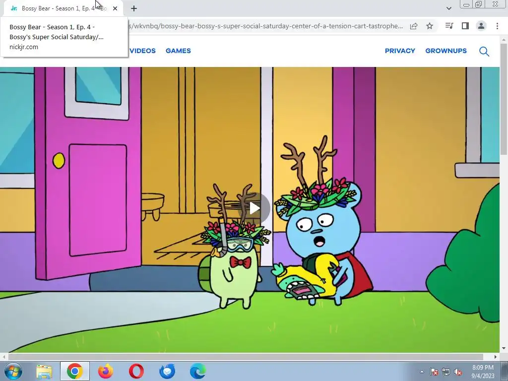The height and width of the screenshot is (381, 508).
Task: Minimize the Chrome window
Action: pyautogui.click(x=466, y=4)
